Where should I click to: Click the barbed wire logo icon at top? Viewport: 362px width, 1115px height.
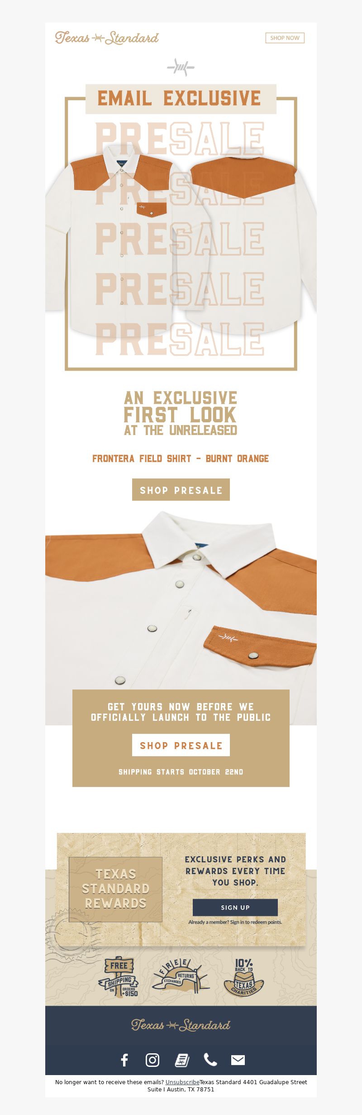[181, 68]
